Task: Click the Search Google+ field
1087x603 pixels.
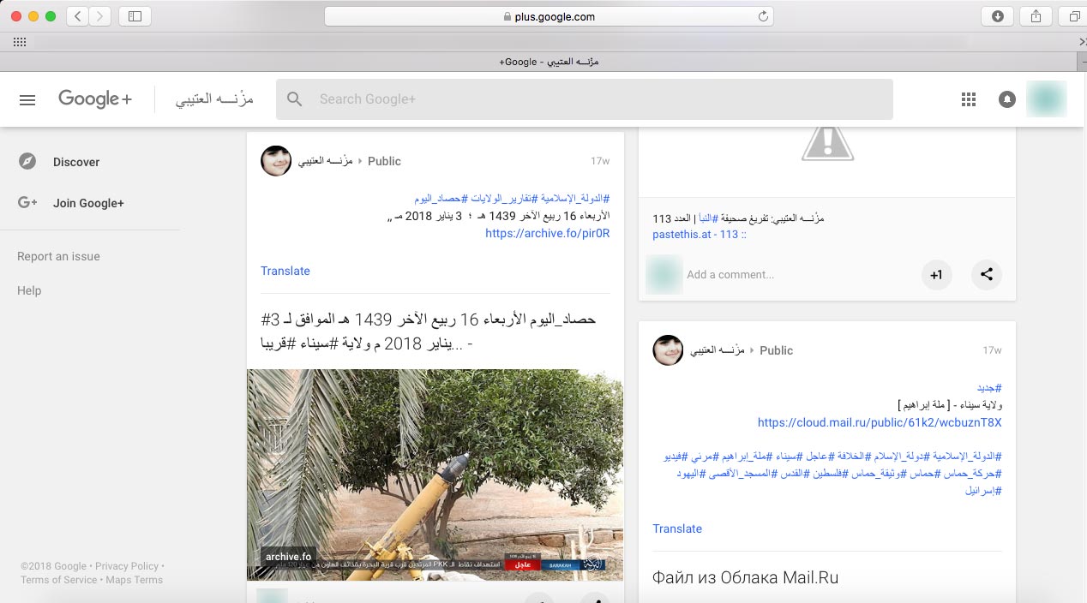Action: point(583,99)
